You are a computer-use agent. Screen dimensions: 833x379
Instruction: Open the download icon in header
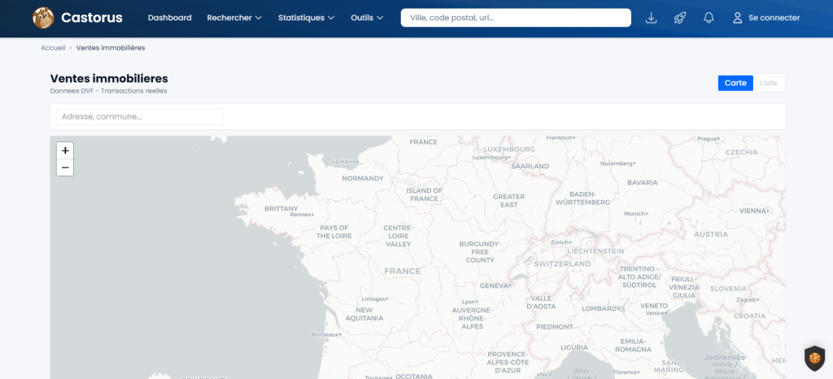click(651, 18)
